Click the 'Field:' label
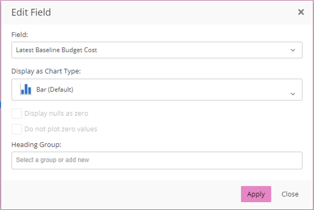The image size is (314, 210). [x=20, y=34]
